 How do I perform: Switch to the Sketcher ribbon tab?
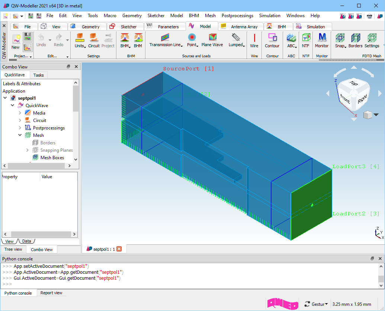[125, 26]
